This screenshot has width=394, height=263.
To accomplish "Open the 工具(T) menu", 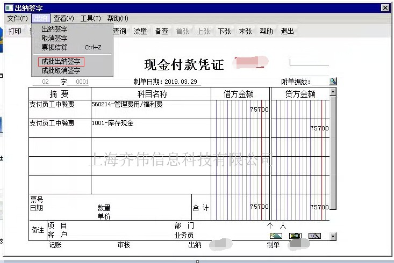I will tap(90, 18).
